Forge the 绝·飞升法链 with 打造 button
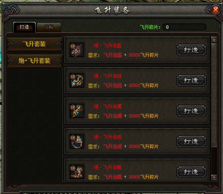223x194 pixels. coord(191,81)
